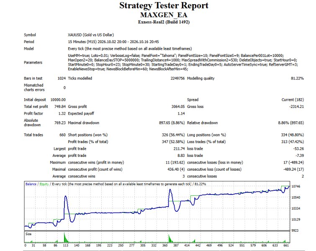Select the consecutive profit 436.40 (4) value
Screen dimensions: 316x251
pos(176,169)
